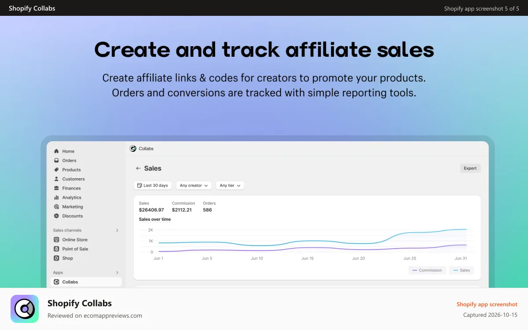Click the Orders count 586
Screen dimensions: 528x330
click(207, 210)
